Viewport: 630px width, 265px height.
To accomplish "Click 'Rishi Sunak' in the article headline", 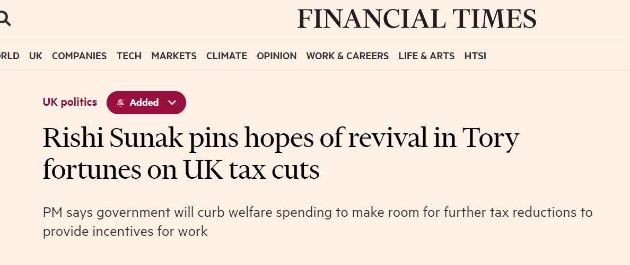I will pos(103,139).
